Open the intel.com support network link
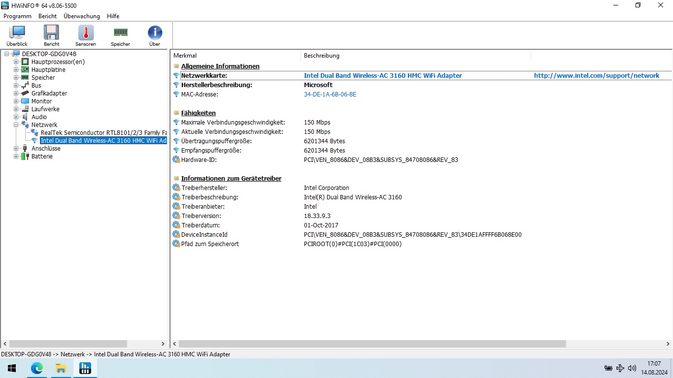 (x=597, y=76)
